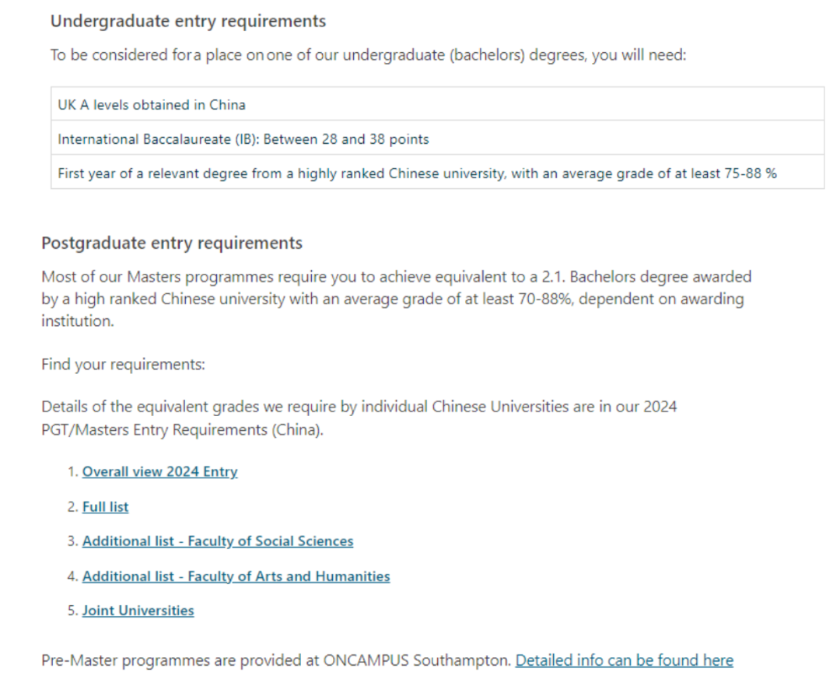Open Additional list Faculty of Arts and Humanities
This screenshot has width=840, height=679.
coord(236,576)
